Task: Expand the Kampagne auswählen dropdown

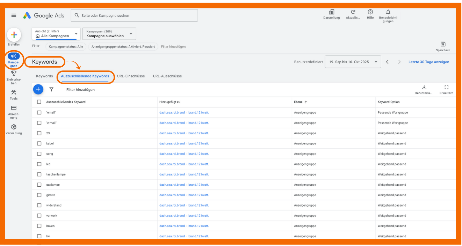Action: click(x=109, y=34)
